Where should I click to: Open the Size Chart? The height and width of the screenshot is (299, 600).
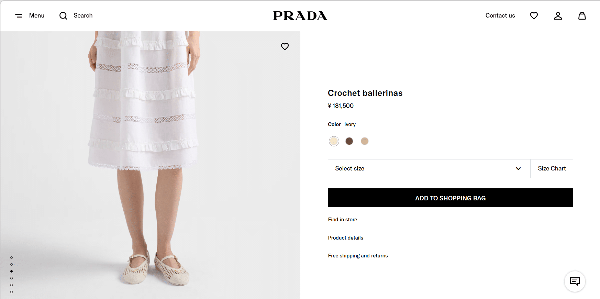pyautogui.click(x=552, y=168)
